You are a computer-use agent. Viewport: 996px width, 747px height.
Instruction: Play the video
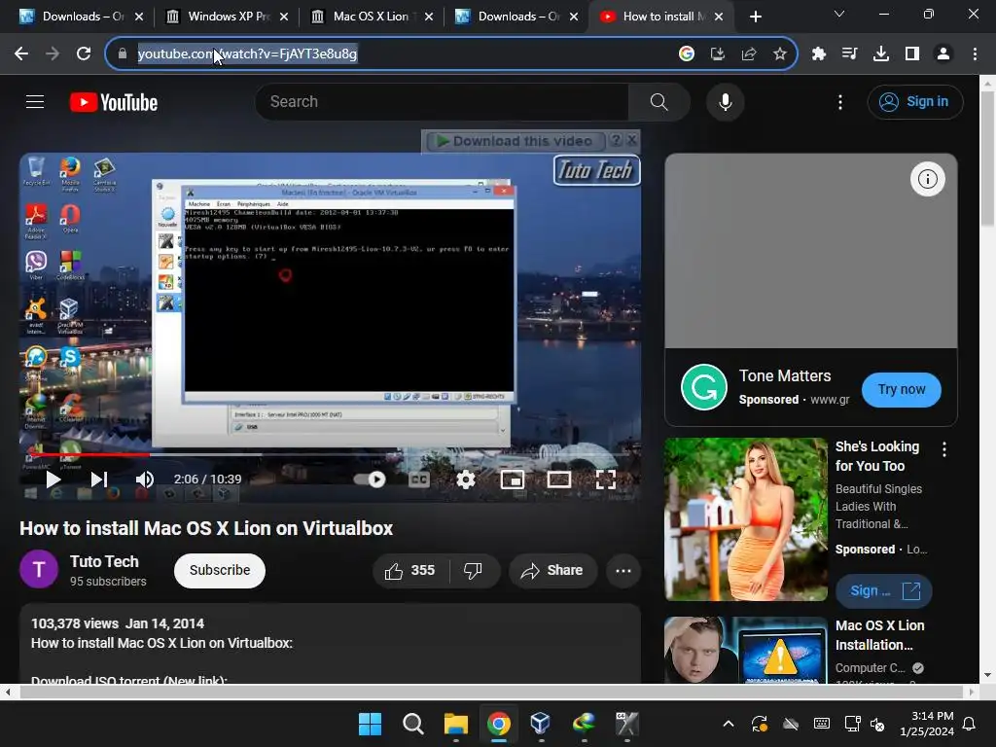click(53, 479)
